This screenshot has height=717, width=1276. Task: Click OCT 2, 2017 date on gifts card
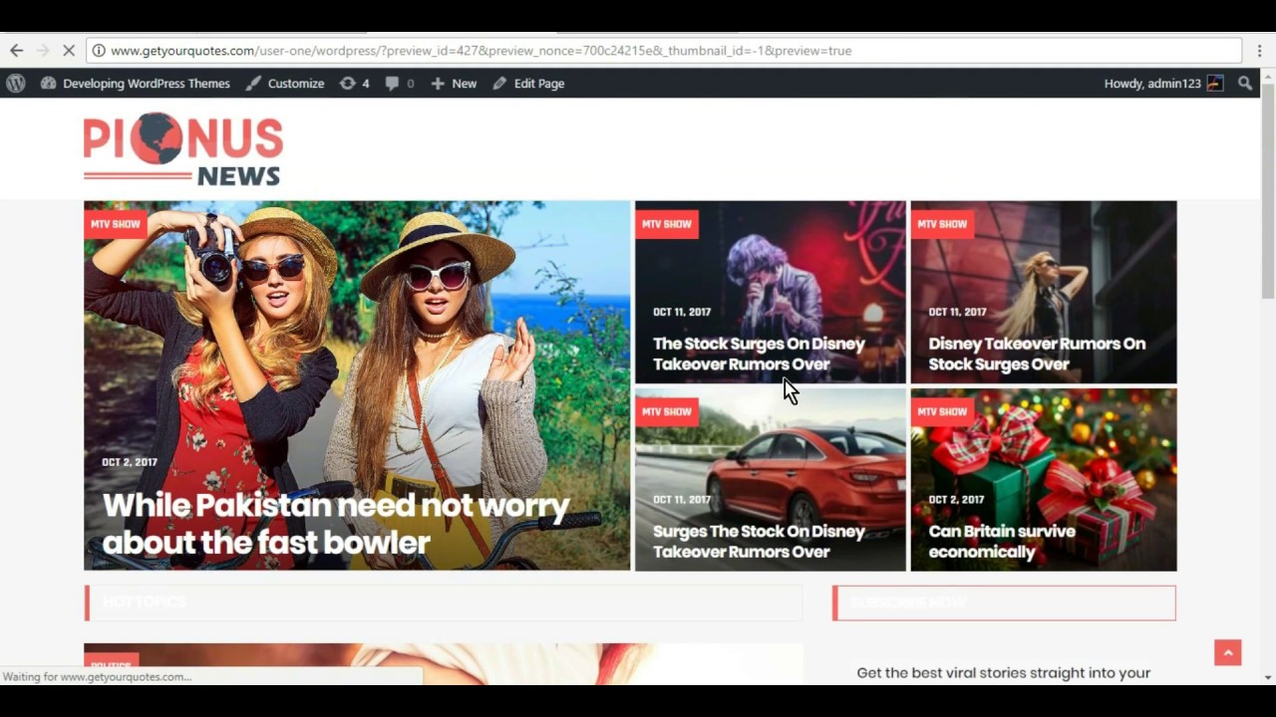(956, 499)
